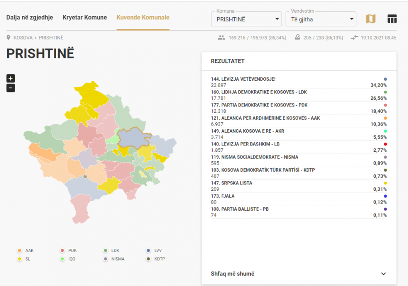
Task: Click 119. NISMA SOCIALDEMOKRATE row
Action: click(299, 160)
